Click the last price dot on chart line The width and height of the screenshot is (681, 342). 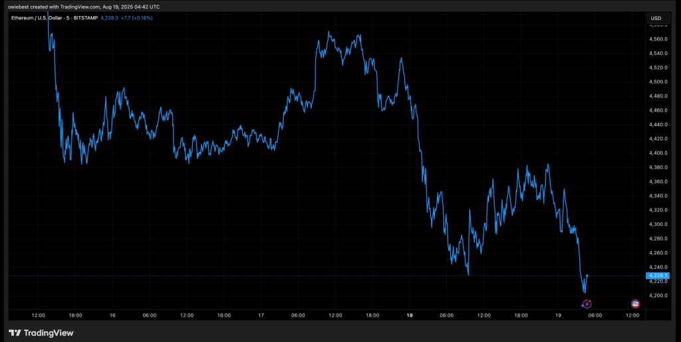(x=587, y=275)
